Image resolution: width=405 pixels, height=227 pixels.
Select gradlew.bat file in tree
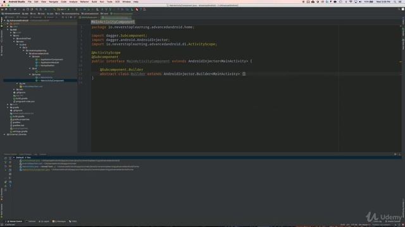click(x=18, y=125)
